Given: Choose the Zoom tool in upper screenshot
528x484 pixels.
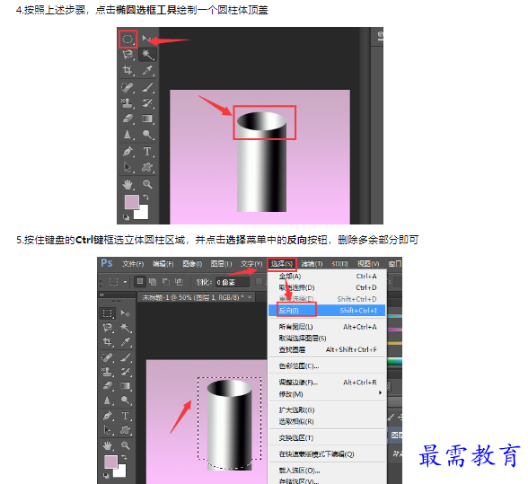Looking at the screenshot, I should pyautogui.click(x=147, y=184).
